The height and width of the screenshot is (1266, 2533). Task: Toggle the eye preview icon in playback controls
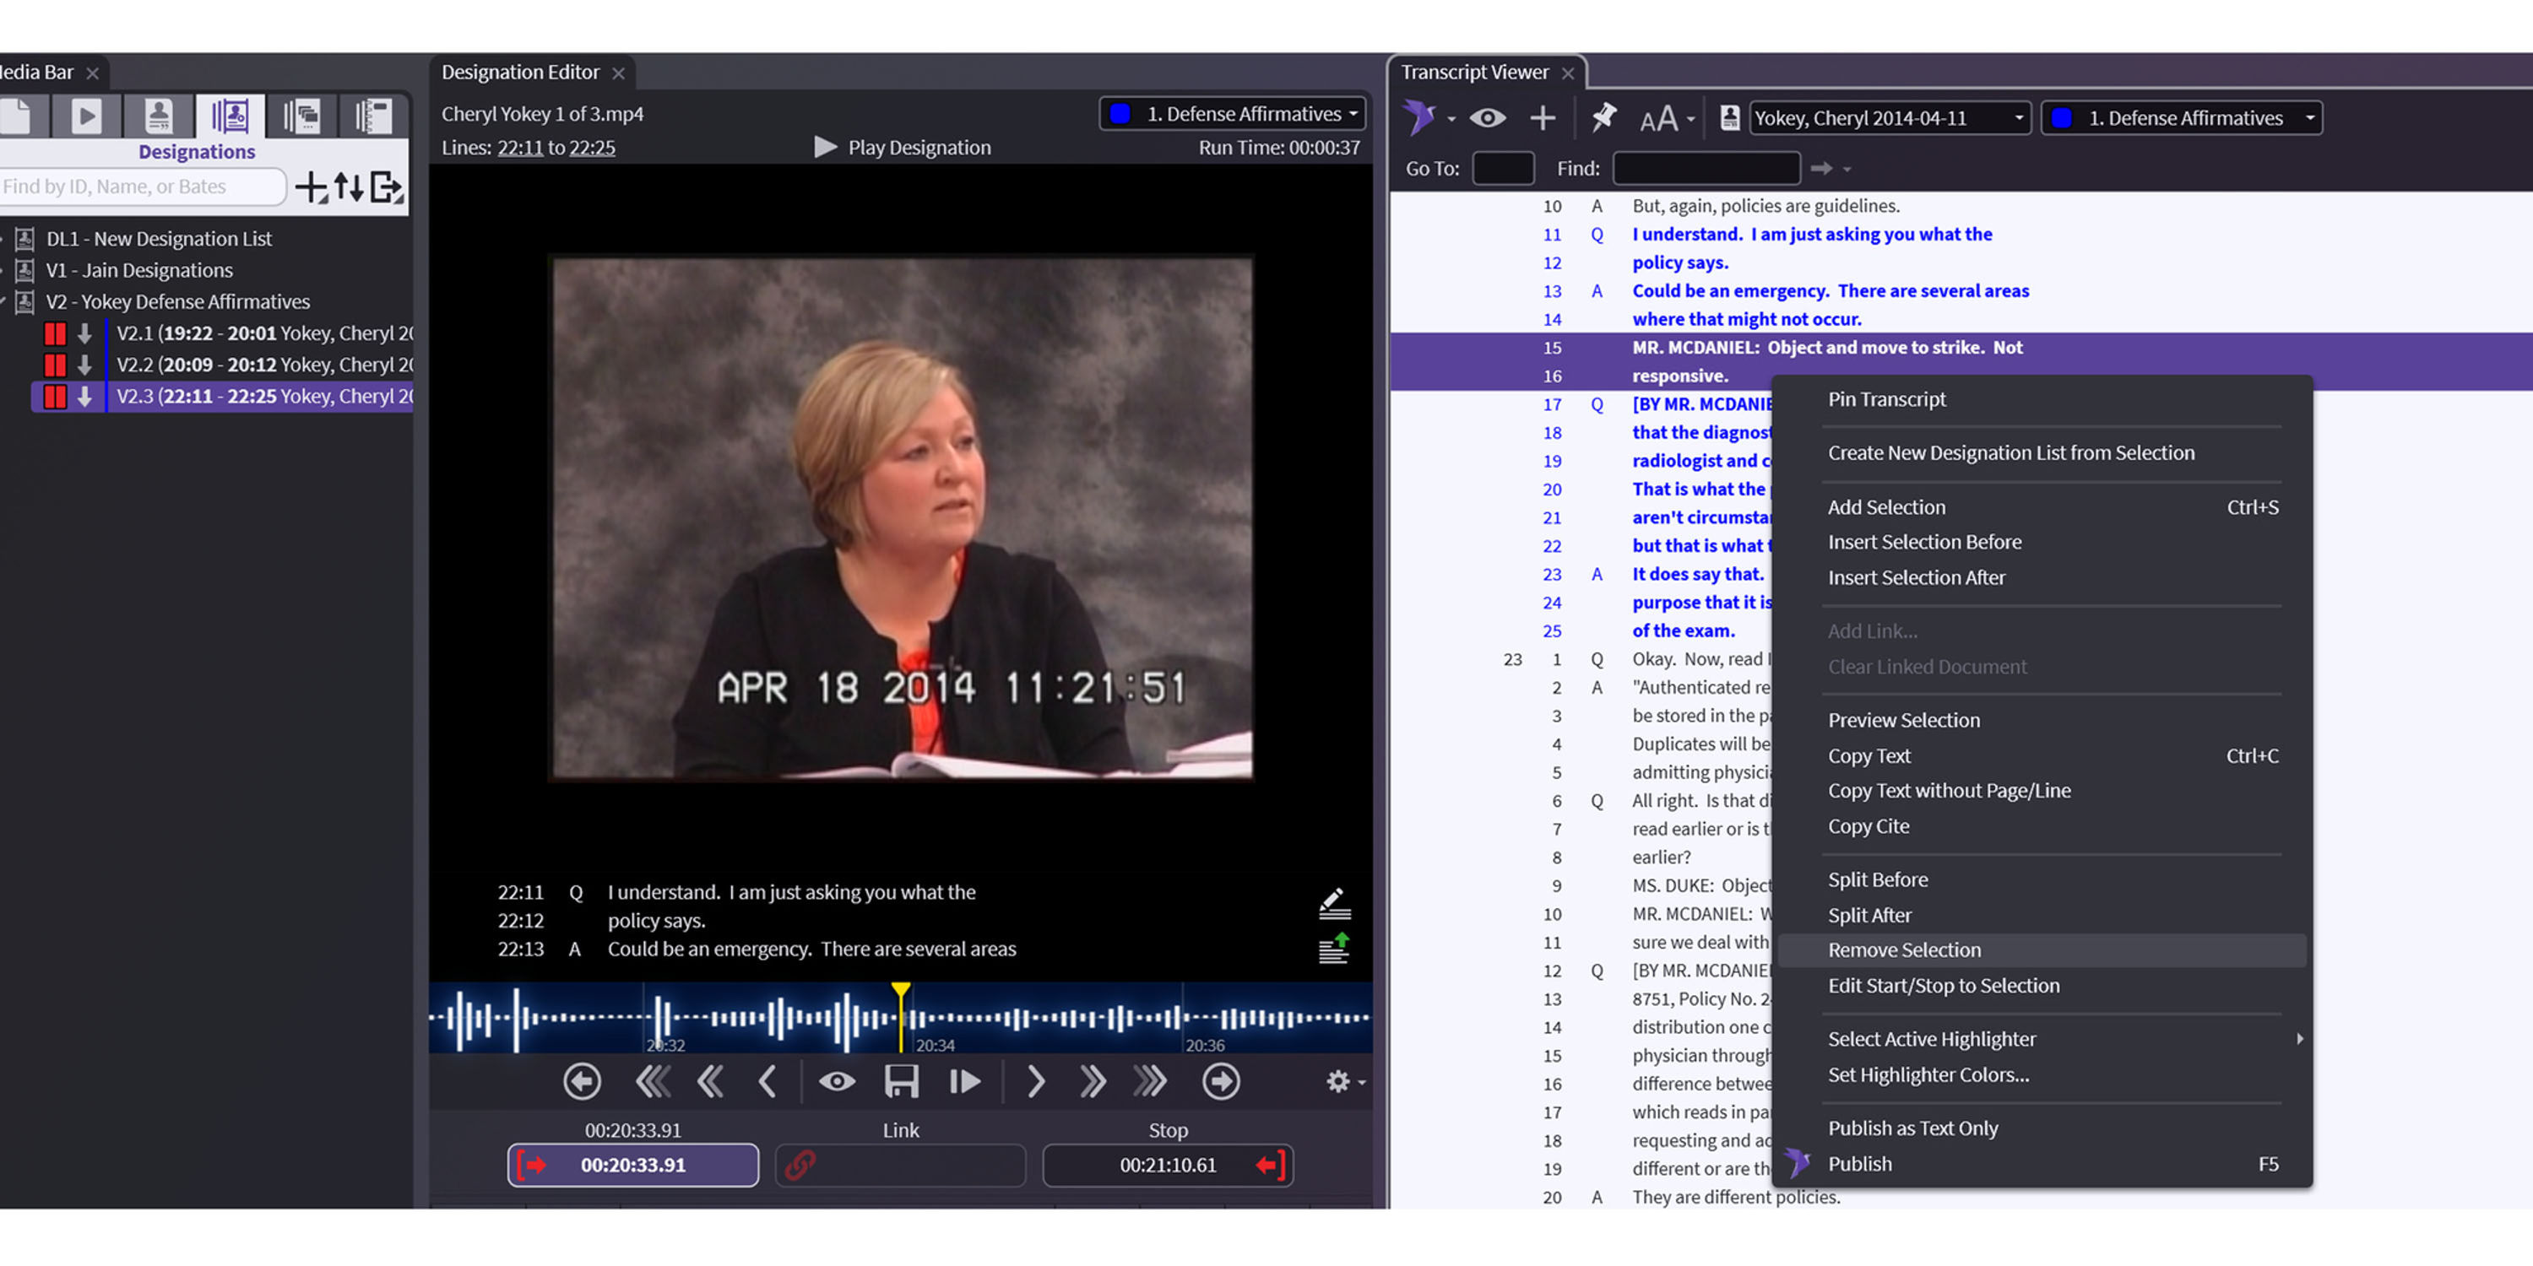tap(837, 1081)
